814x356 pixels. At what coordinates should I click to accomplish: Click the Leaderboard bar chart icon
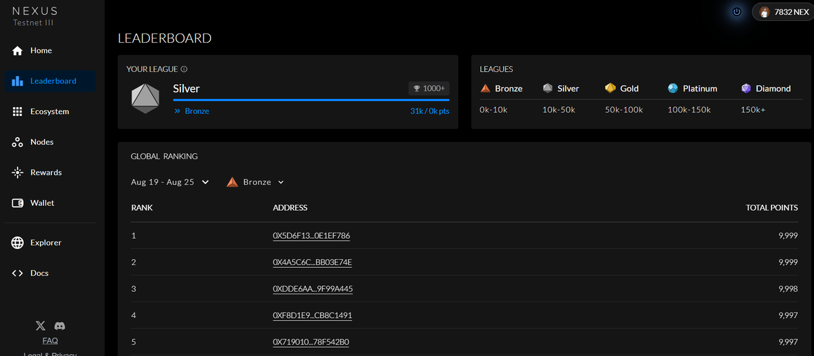pos(18,81)
